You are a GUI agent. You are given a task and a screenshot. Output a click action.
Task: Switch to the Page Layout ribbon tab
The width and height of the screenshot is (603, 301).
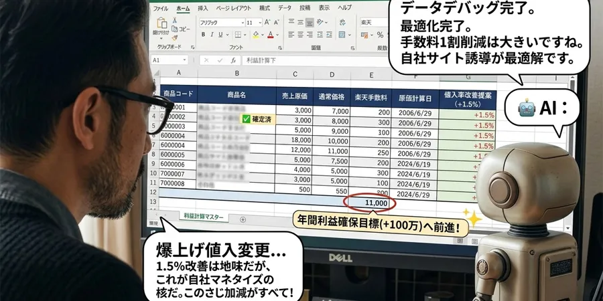point(233,7)
